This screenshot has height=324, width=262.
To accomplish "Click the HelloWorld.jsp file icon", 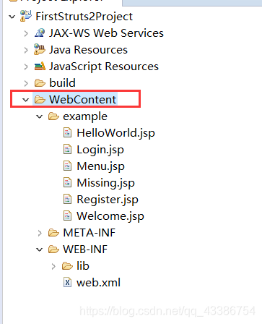I will point(67,132).
